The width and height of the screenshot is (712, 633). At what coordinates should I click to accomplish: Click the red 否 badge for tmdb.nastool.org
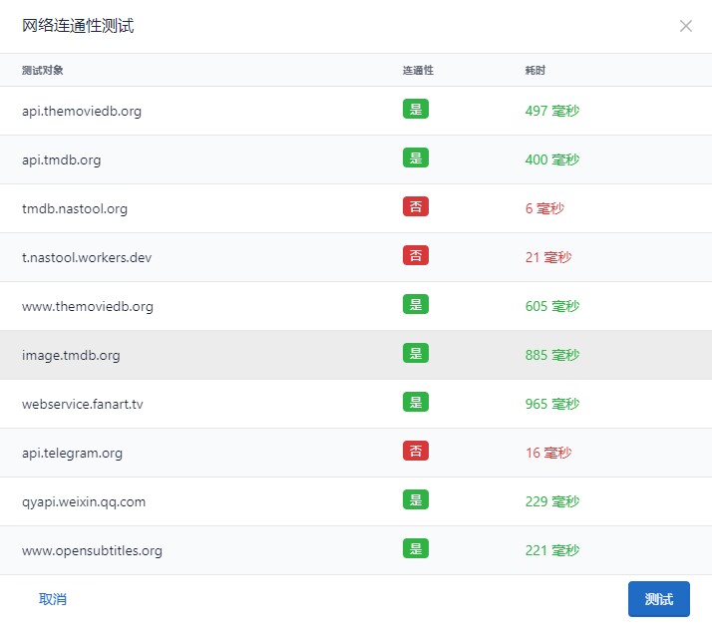click(x=416, y=206)
